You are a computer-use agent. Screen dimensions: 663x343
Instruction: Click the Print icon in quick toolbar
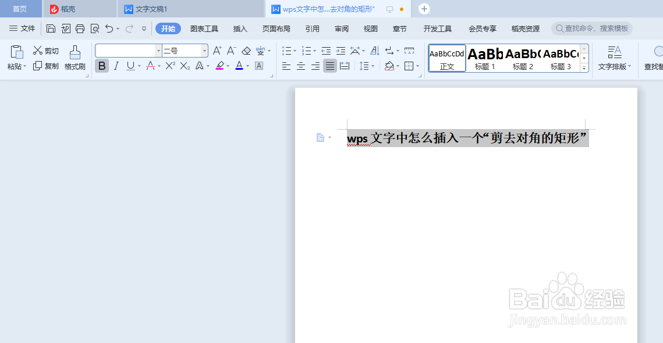80,28
